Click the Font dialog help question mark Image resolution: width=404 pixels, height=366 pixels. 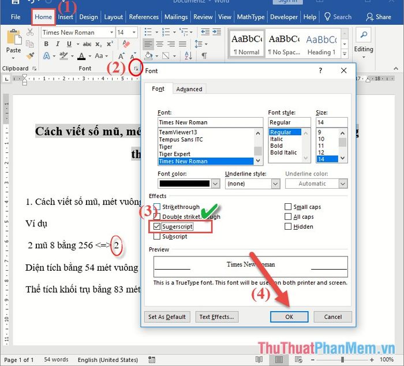click(320, 70)
